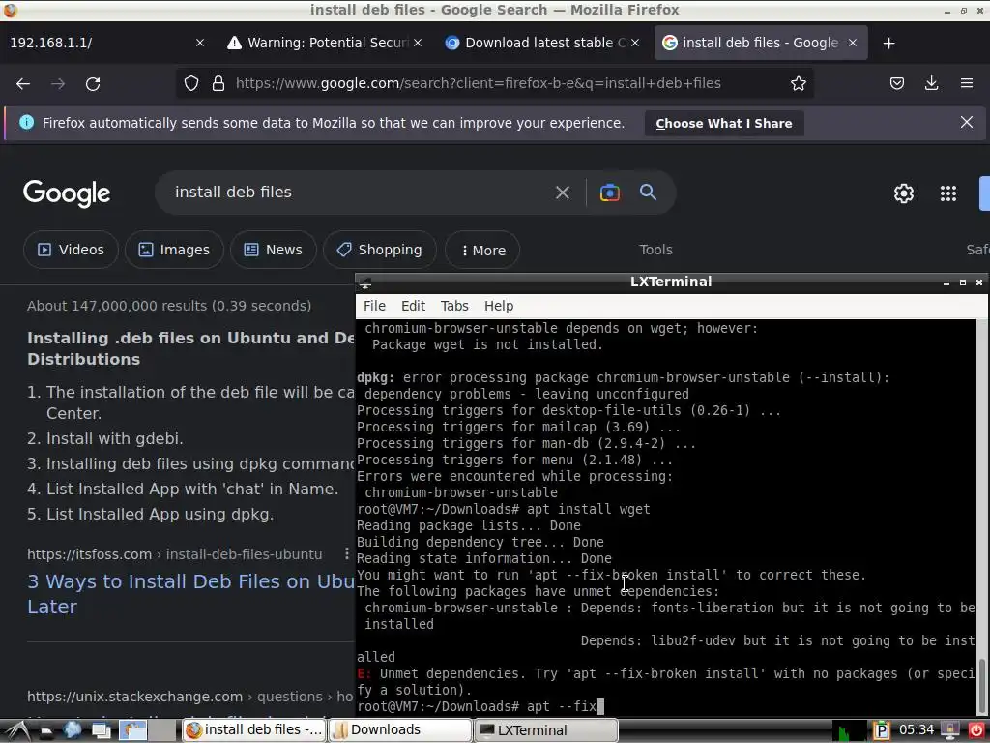Screen dimensions: 990x743
Task: Close the 192.168.1.1 tab
Action: [x=200, y=43]
